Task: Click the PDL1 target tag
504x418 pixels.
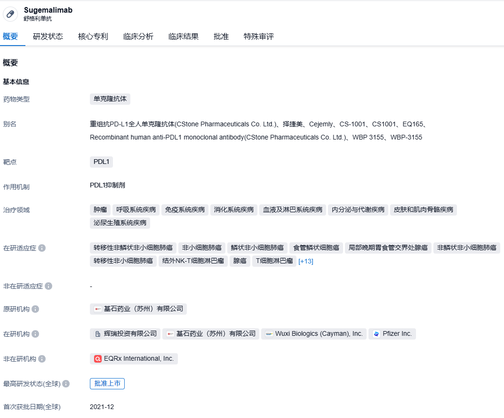Action: [x=101, y=162]
